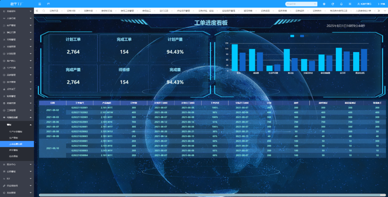The image size is (388, 197).
Task: Click the 委外加工 sidebar icon
Action: tap(4, 89)
